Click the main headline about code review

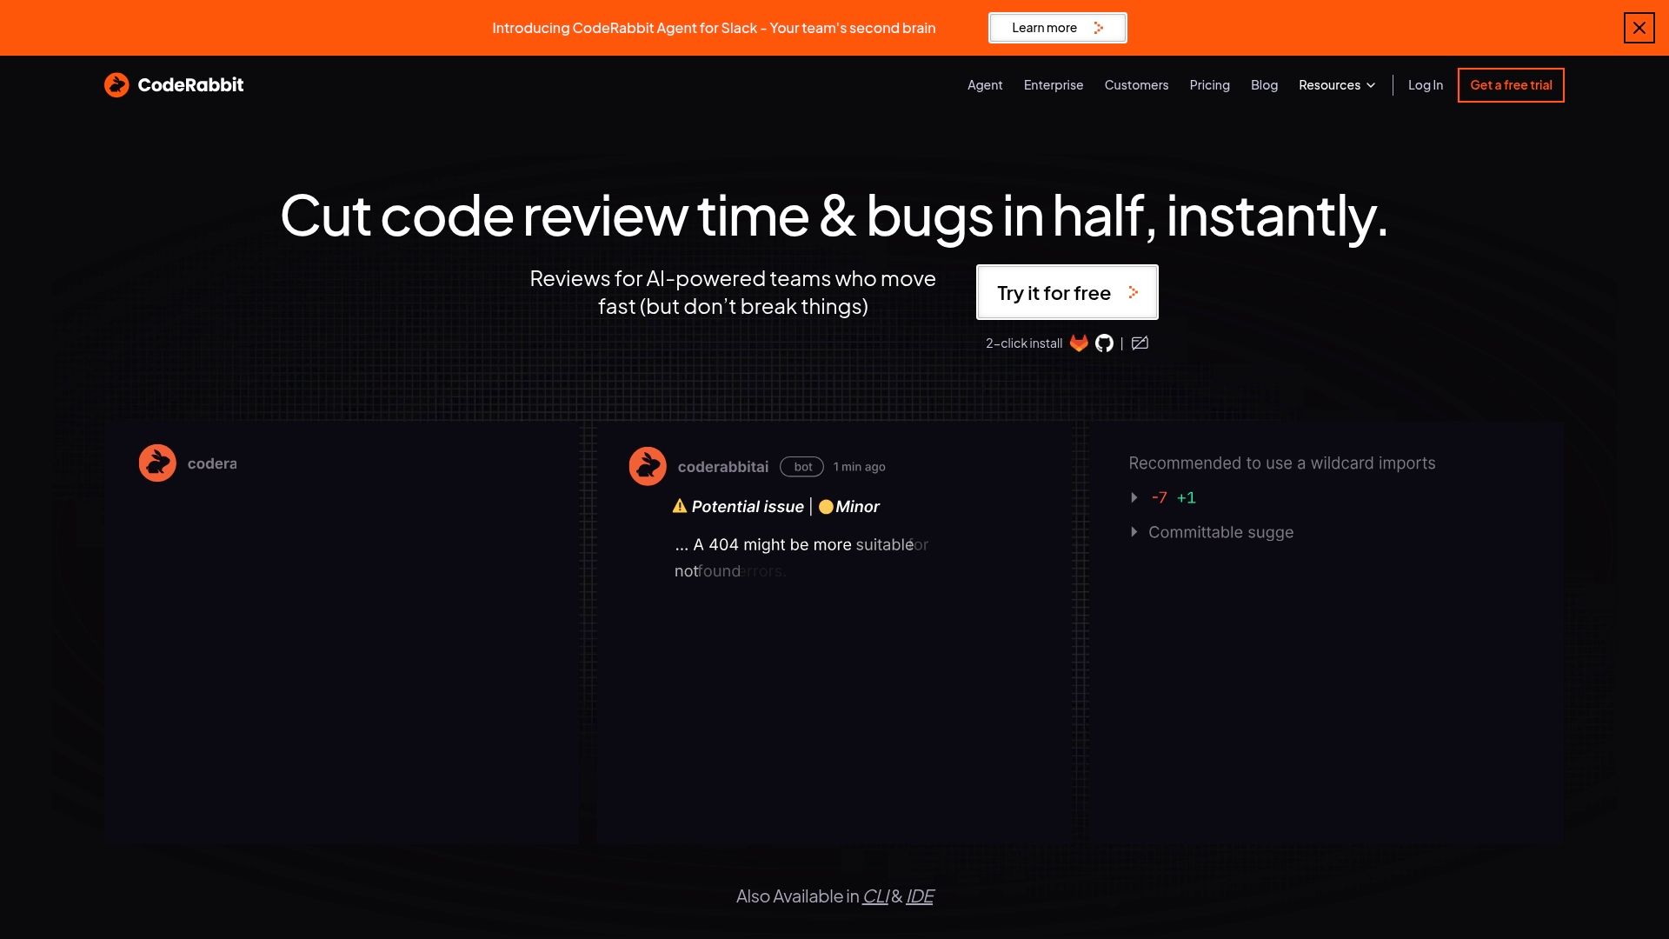834,216
